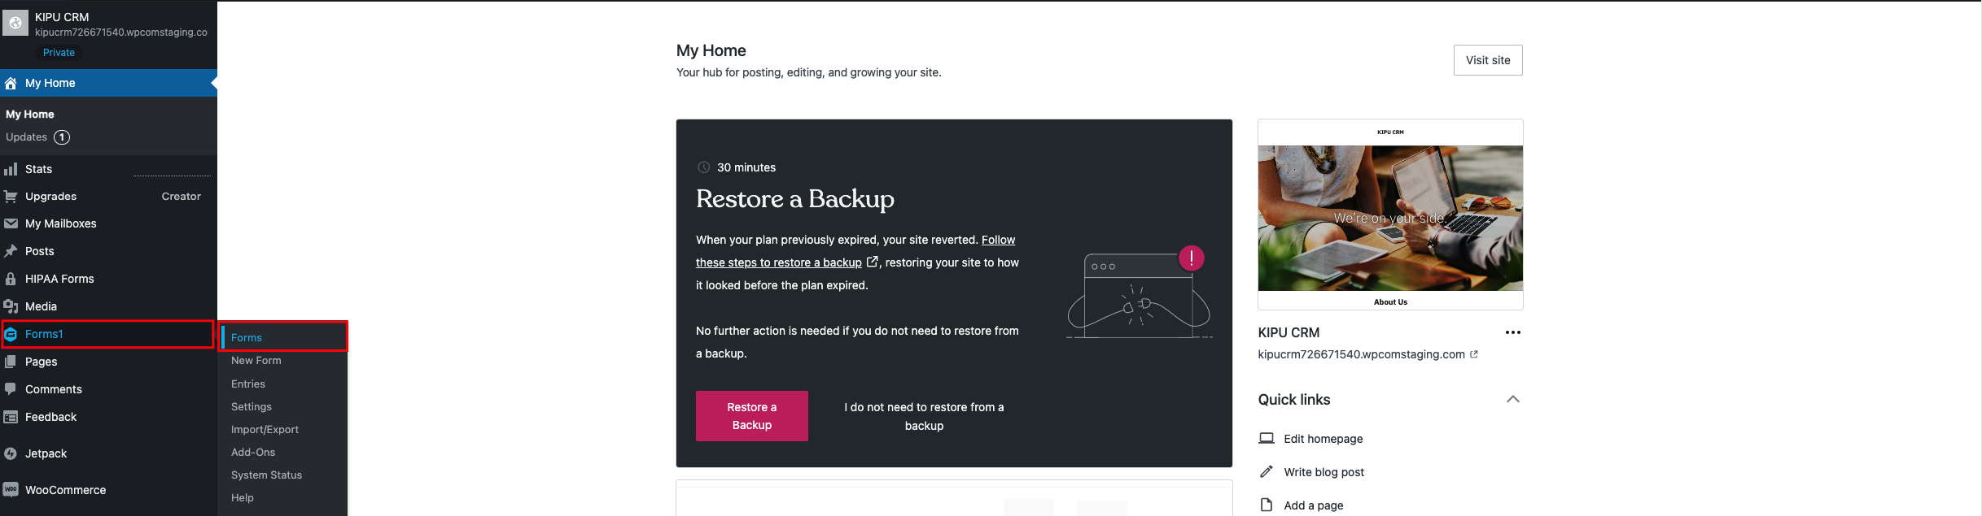
Task: Click the Posts pin icon
Action: pos(11,251)
